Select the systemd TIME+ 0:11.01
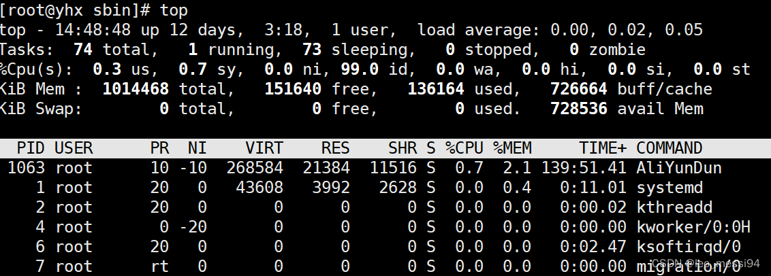771x276 pixels. pyautogui.click(x=593, y=188)
